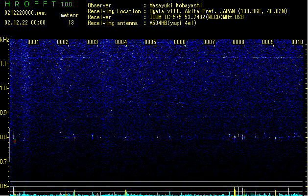Click time marker 0006
The width and height of the screenshot is (308, 196).
point(180,42)
